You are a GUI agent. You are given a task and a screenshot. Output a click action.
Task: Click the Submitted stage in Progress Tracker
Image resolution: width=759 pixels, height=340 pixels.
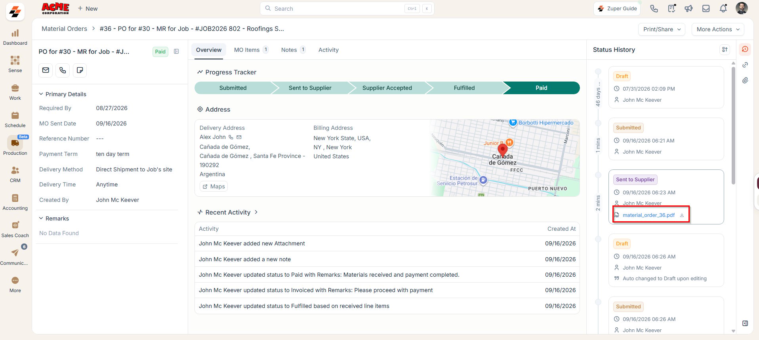point(233,88)
